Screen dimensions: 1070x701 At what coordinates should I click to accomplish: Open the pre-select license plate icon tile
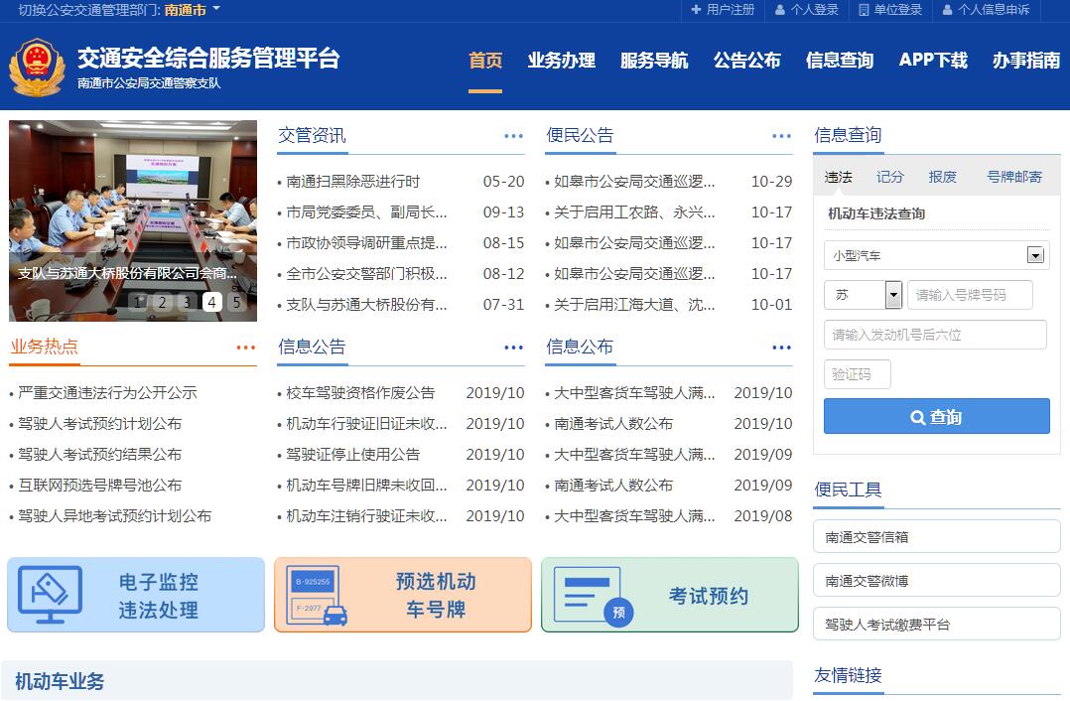point(403,595)
